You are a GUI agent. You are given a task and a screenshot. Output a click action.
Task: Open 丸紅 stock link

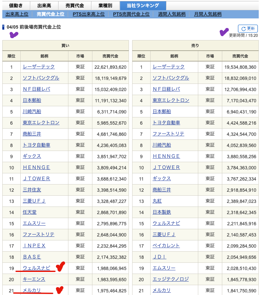[157, 201]
